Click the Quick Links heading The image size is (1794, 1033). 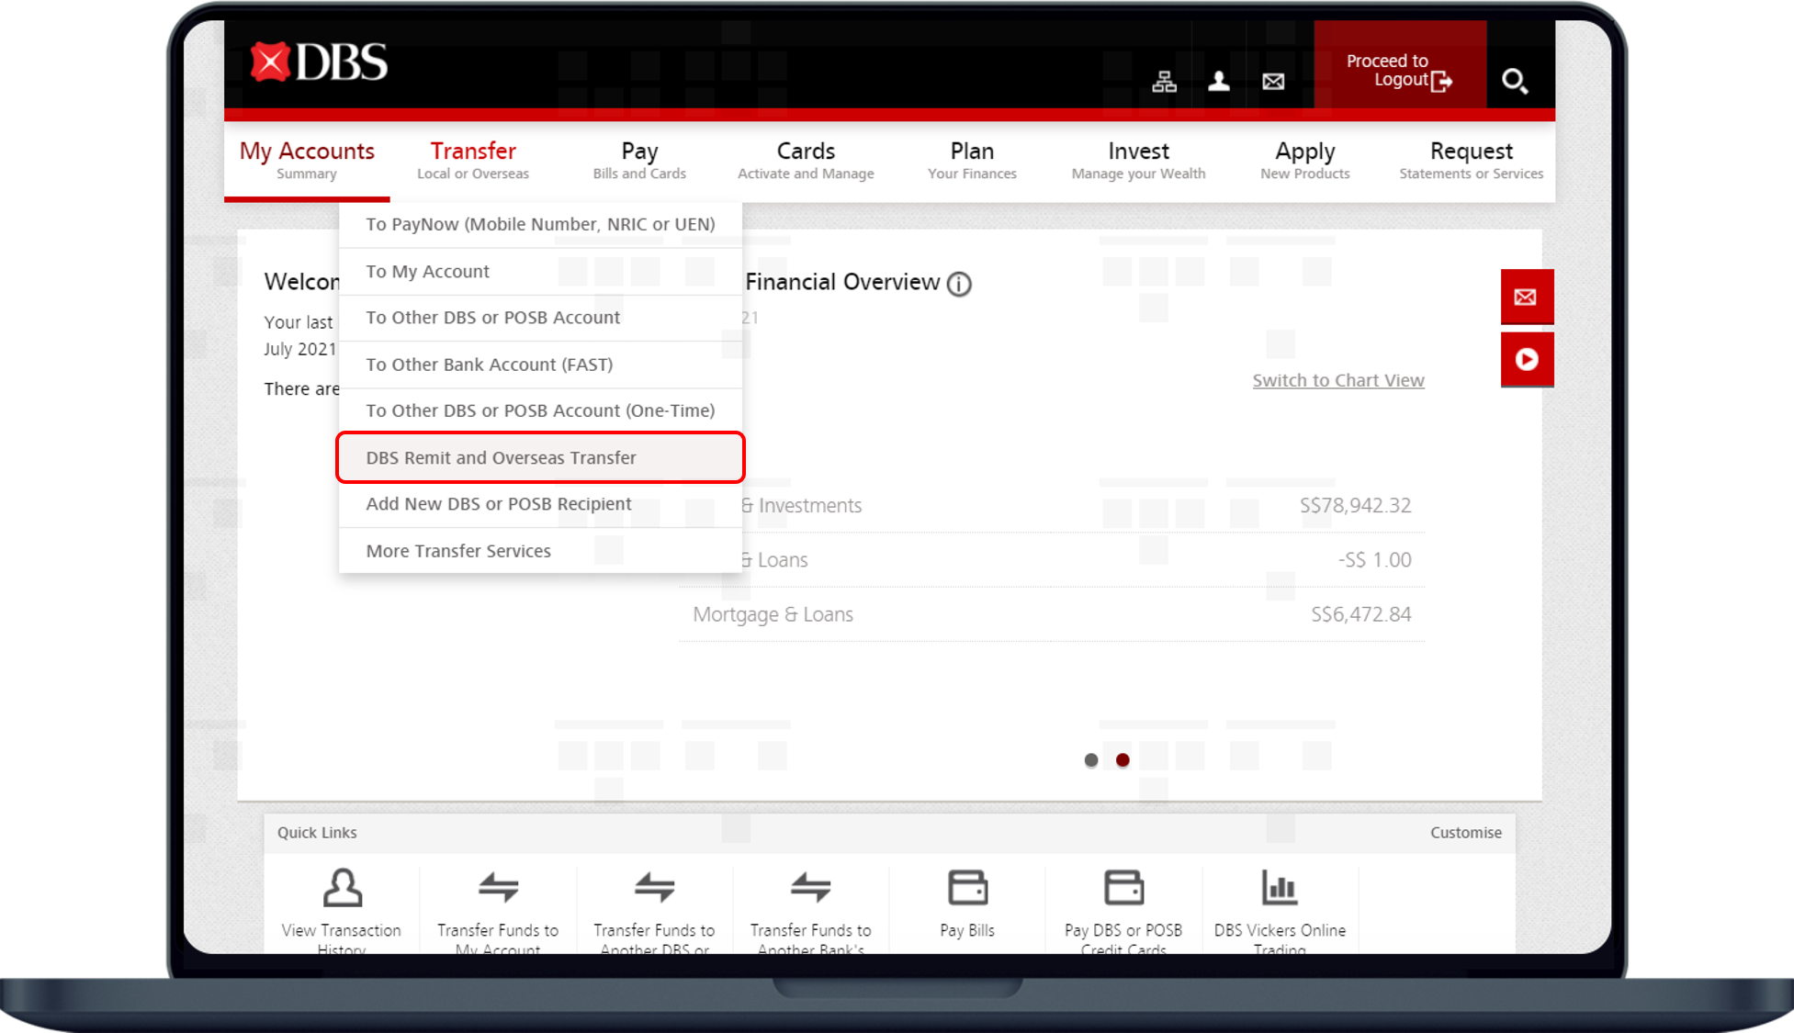tap(317, 833)
